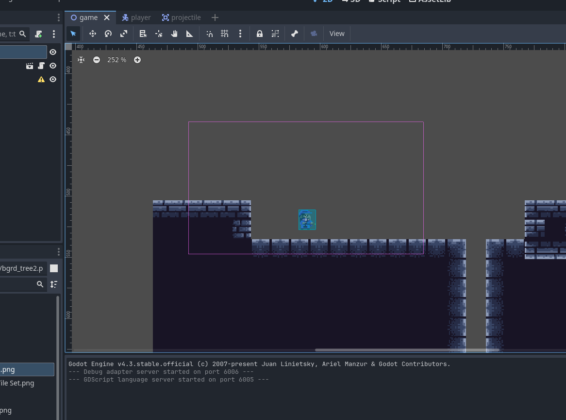Switch to the player scene tab
This screenshot has height=420, width=566.
tap(136, 17)
